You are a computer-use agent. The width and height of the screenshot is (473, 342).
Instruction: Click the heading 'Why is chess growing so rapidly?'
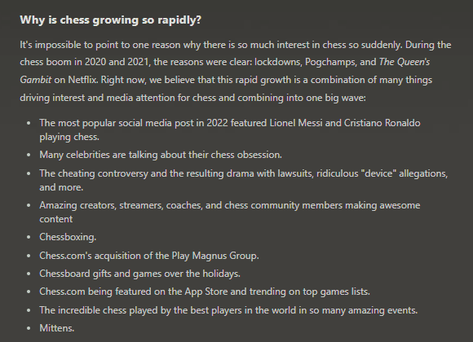click(x=110, y=20)
